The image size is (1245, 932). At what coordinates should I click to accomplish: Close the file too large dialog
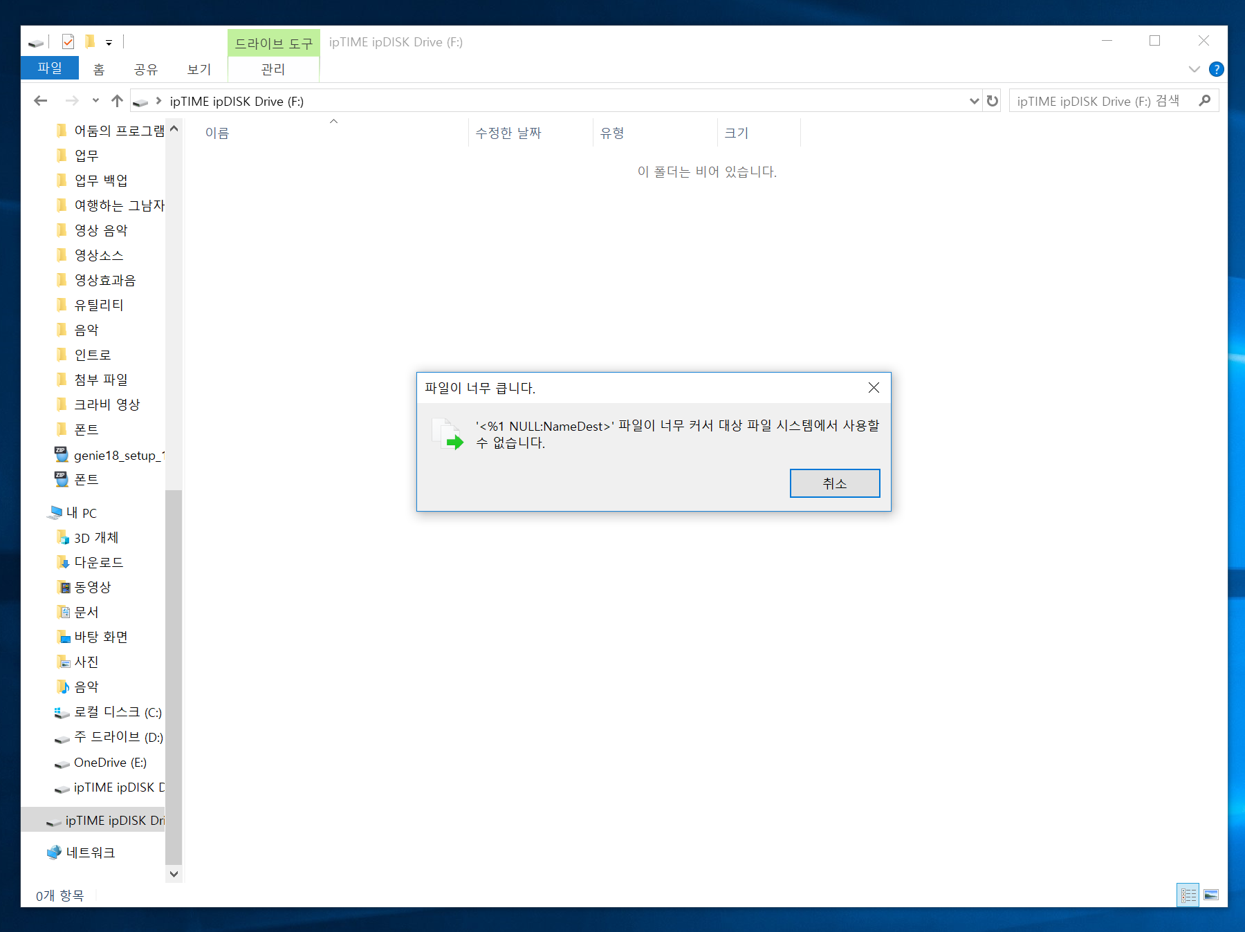pos(874,388)
